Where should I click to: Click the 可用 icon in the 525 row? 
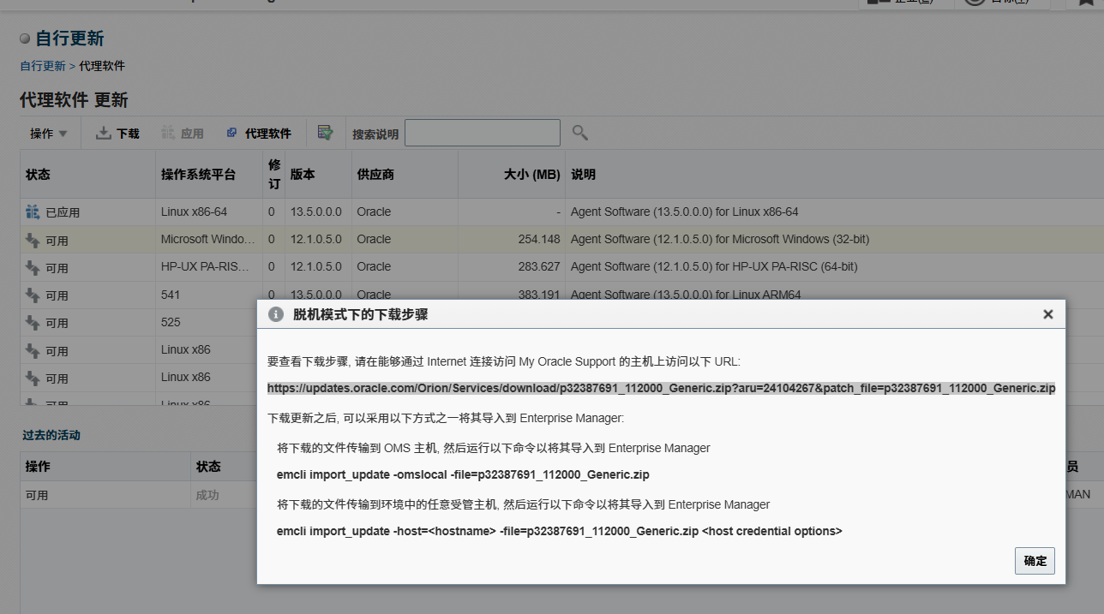(x=33, y=322)
